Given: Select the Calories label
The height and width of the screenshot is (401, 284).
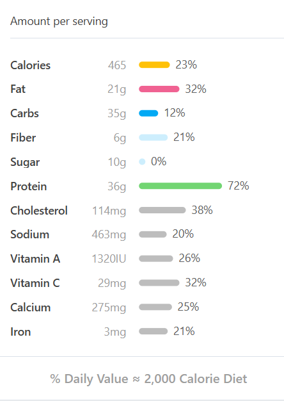Looking at the screenshot, I should (x=31, y=65).
